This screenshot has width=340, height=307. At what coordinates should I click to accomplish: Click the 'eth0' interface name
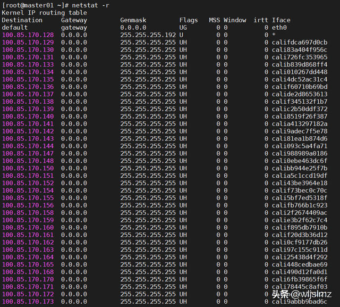[279, 28]
